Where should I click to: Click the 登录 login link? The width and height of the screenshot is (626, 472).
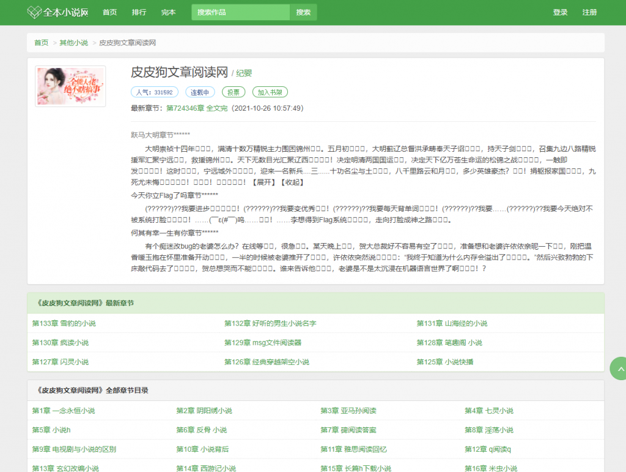tap(560, 12)
